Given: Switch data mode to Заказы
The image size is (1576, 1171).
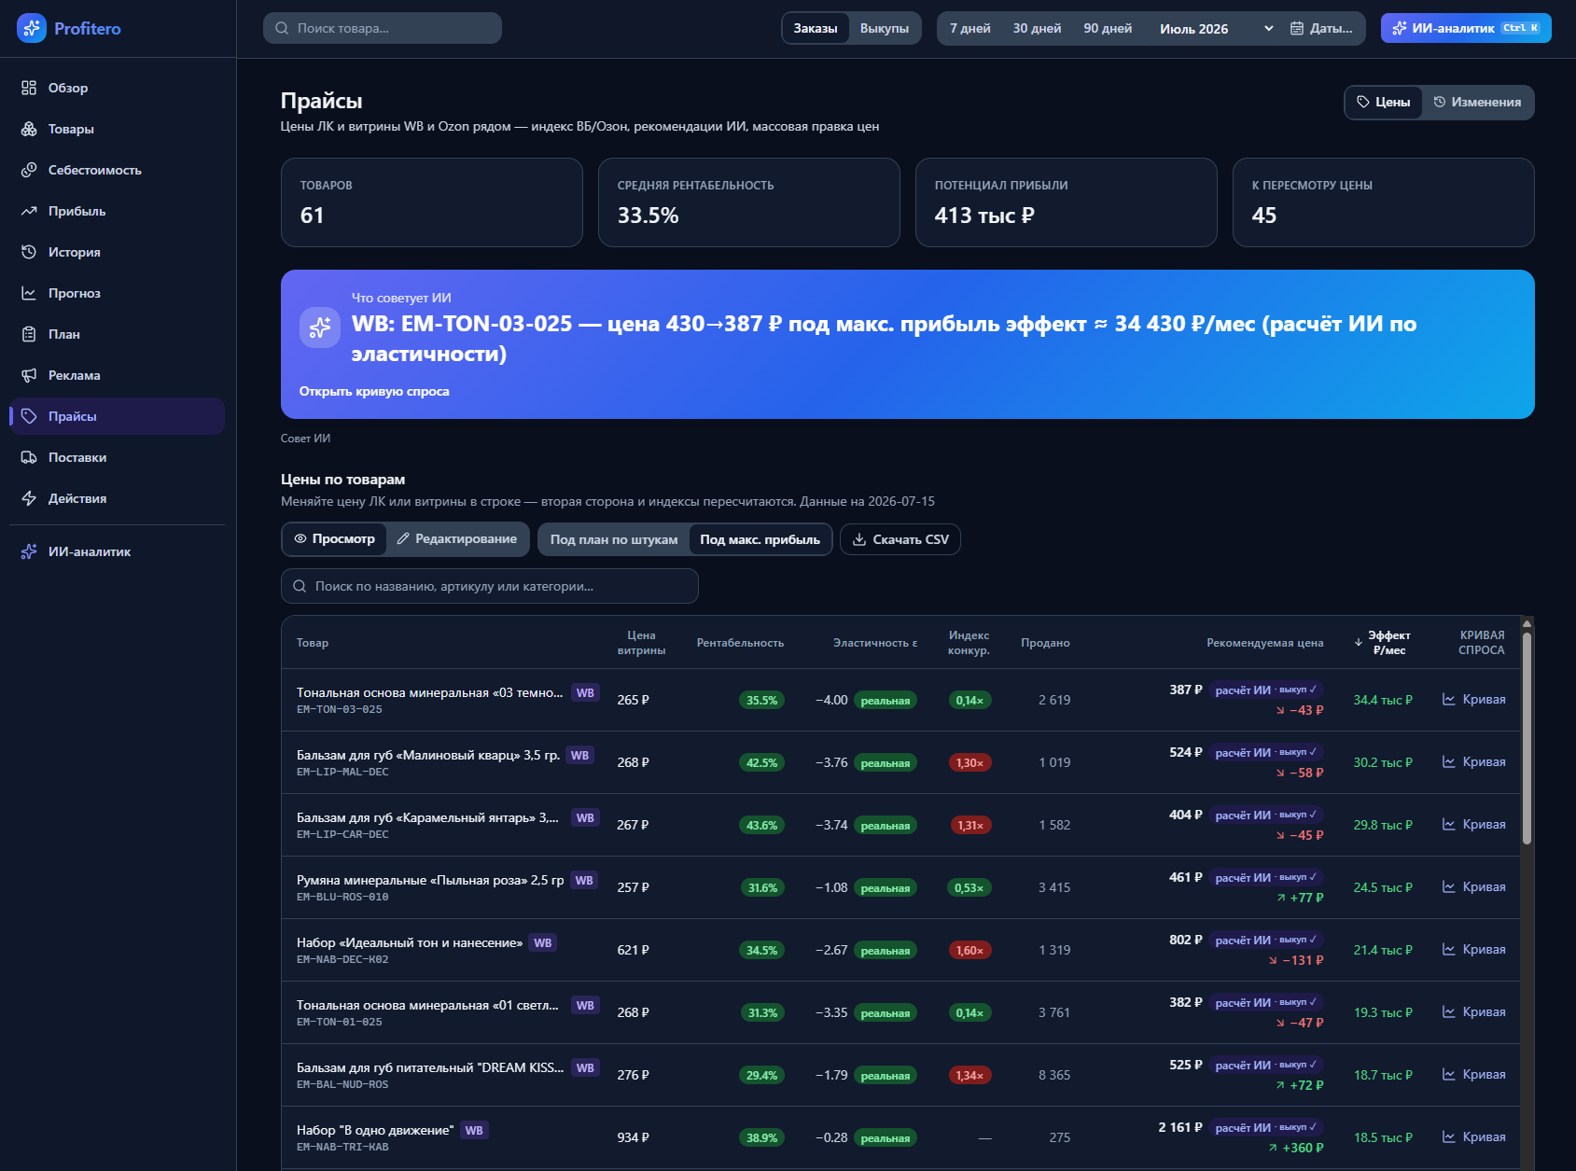Looking at the screenshot, I should [816, 28].
